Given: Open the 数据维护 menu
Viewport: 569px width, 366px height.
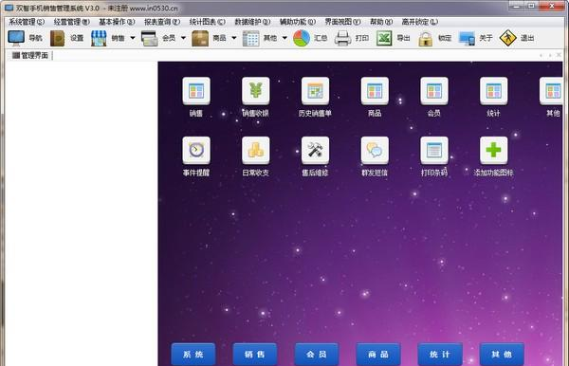Looking at the screenshot, I should 252,22.
